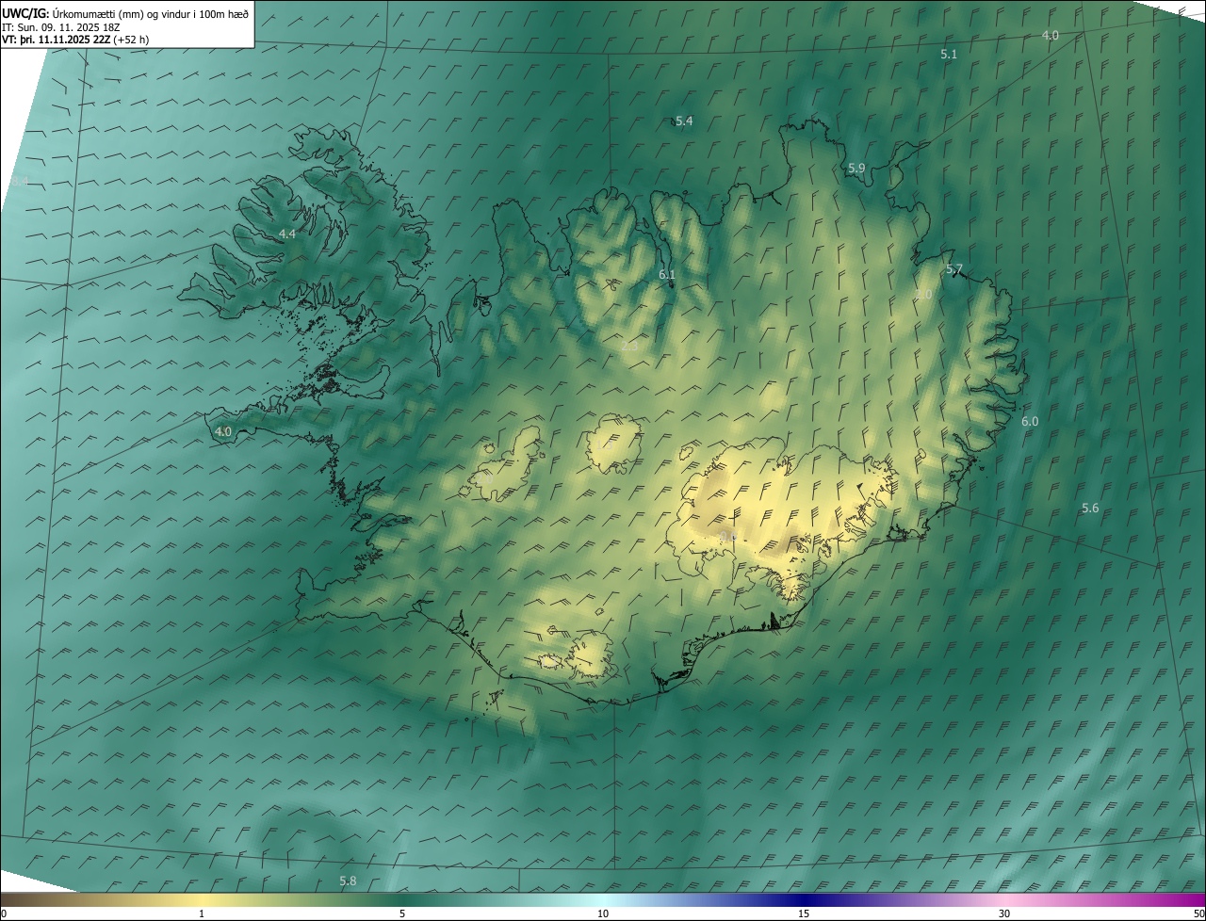Click the 50 tick on the colour scale
Screen dimensions: 1206x921
pyautogui.click(x=1198, y=913)
